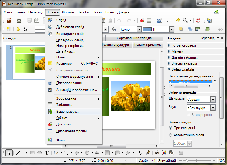Click the zoom in plus button
227x165 pixels.
point(214,161)
